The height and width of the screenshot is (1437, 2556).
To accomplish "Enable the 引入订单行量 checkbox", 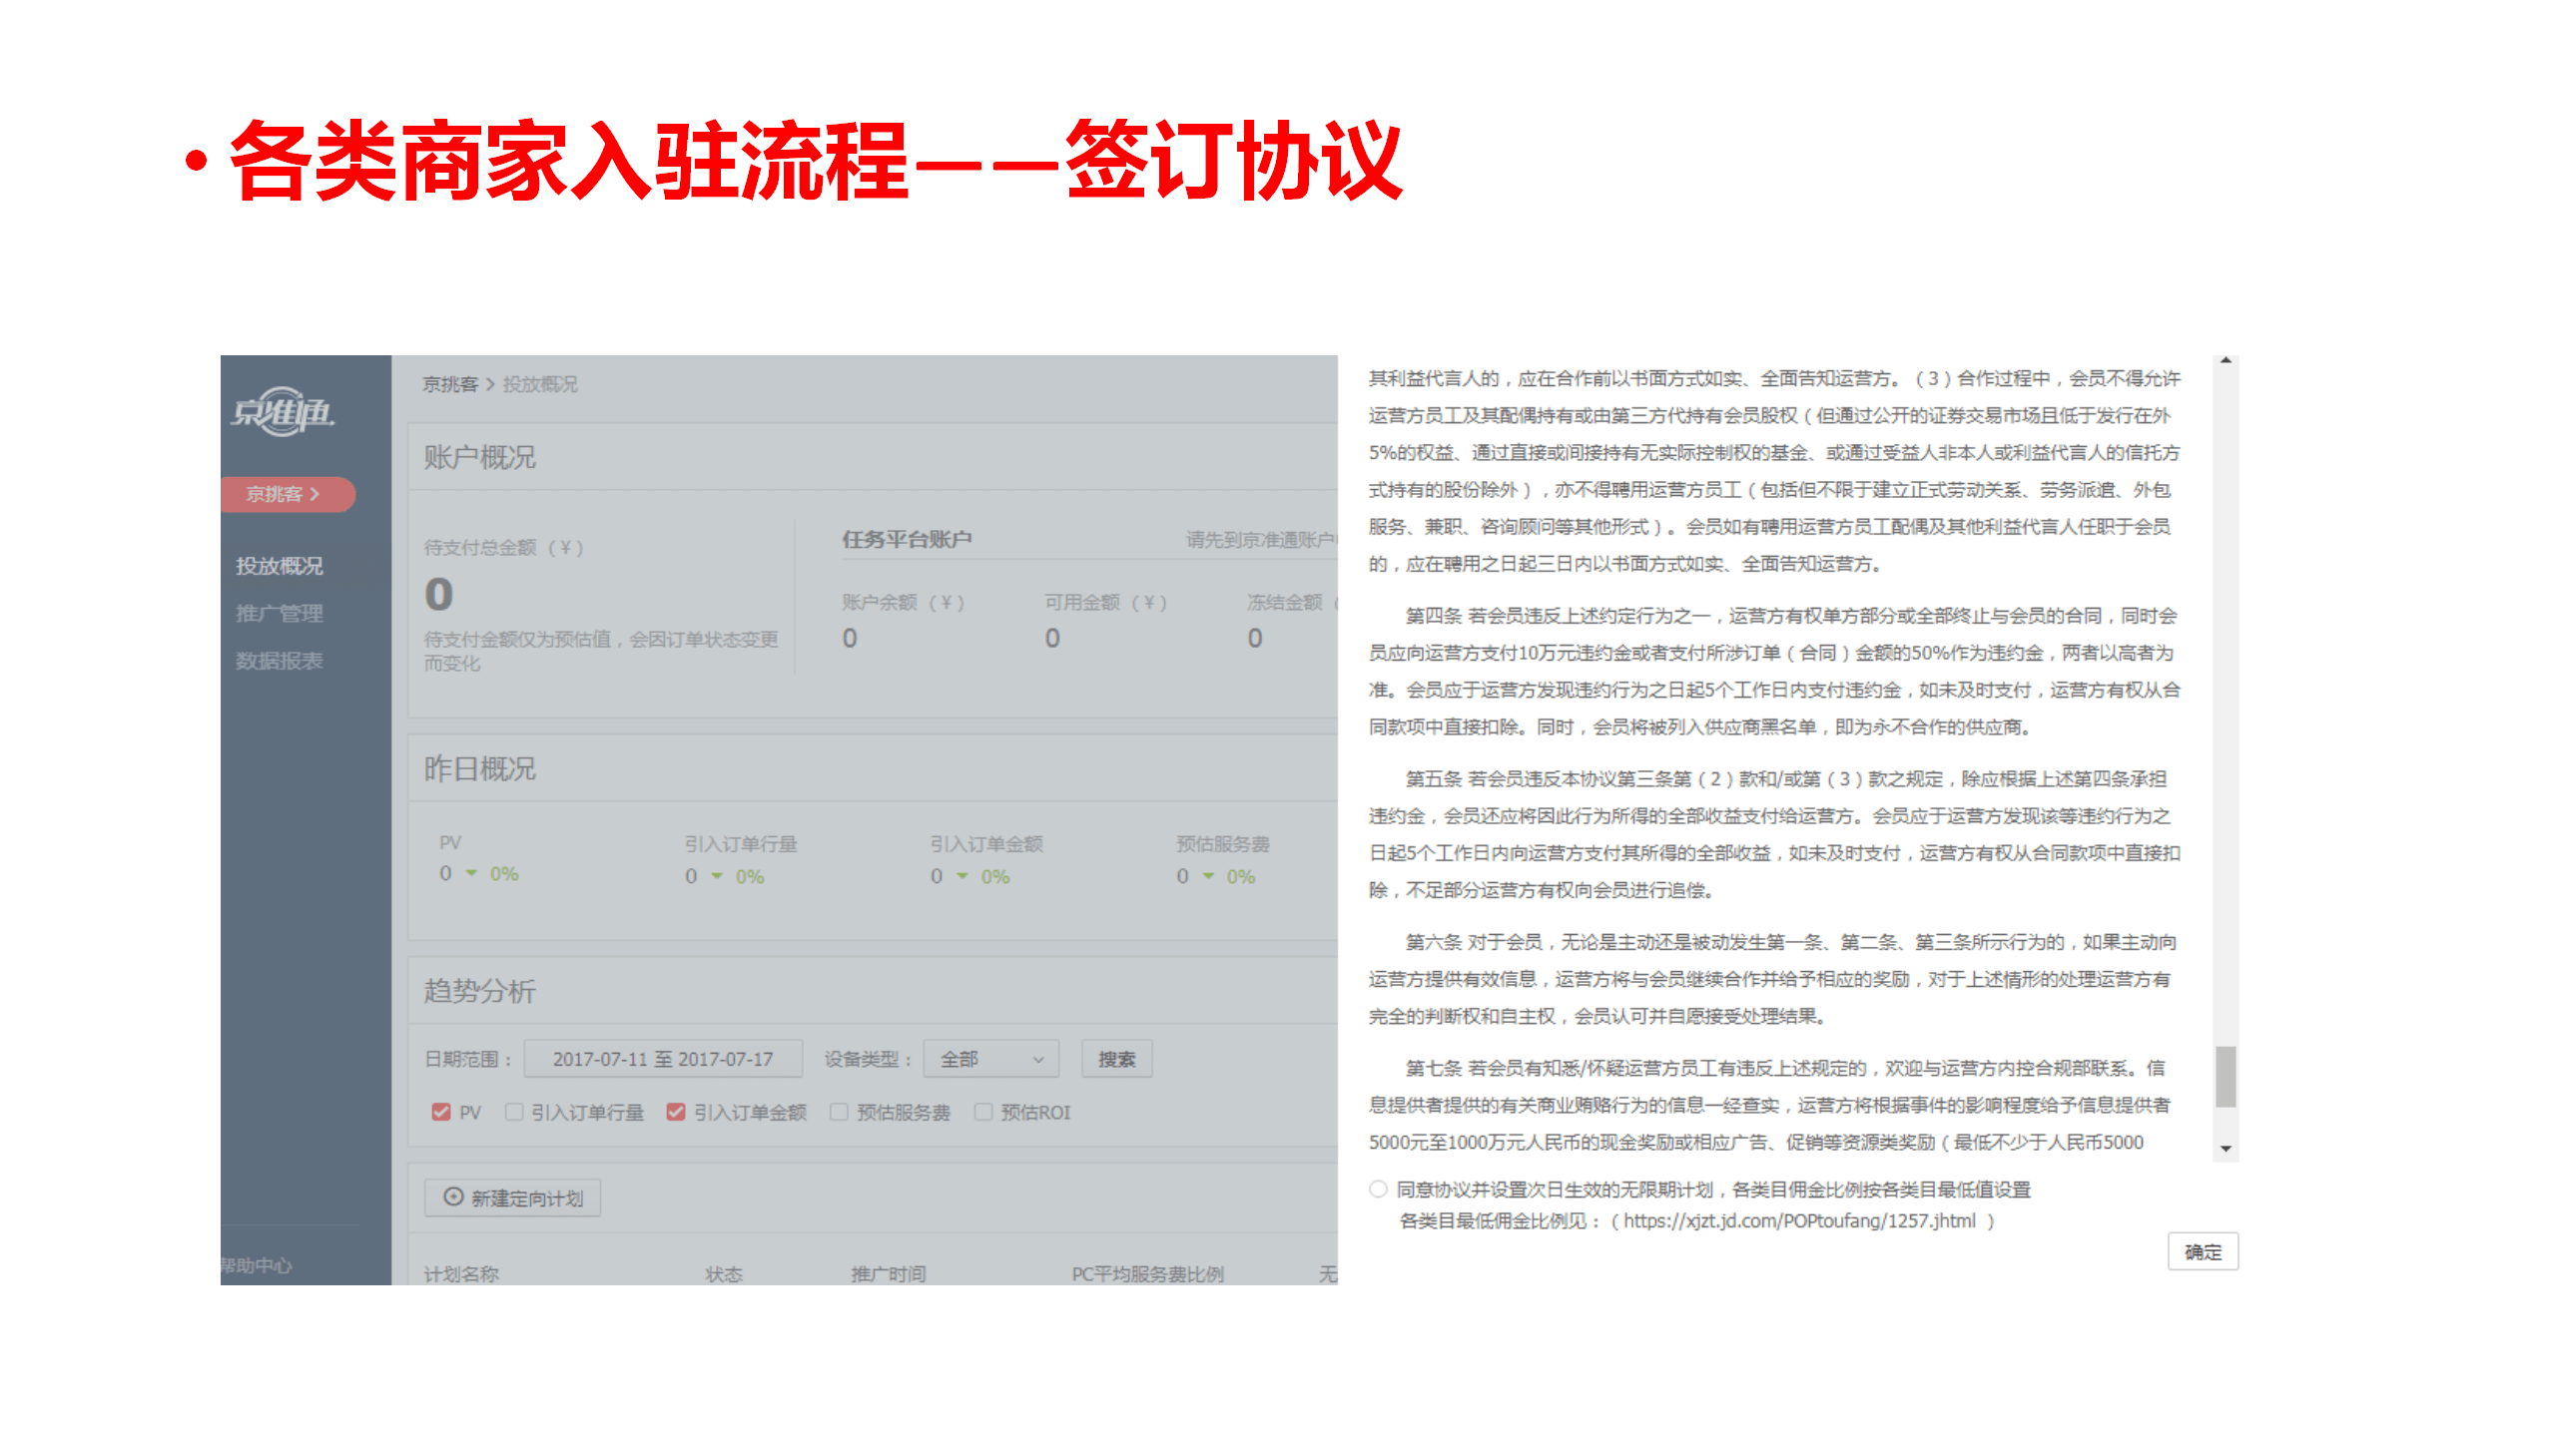I will 514,1112.
